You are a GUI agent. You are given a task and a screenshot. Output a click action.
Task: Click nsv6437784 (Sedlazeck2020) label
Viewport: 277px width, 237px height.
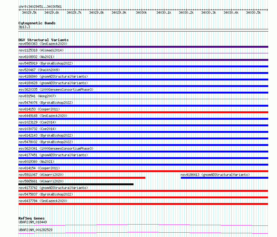point(43,201)
